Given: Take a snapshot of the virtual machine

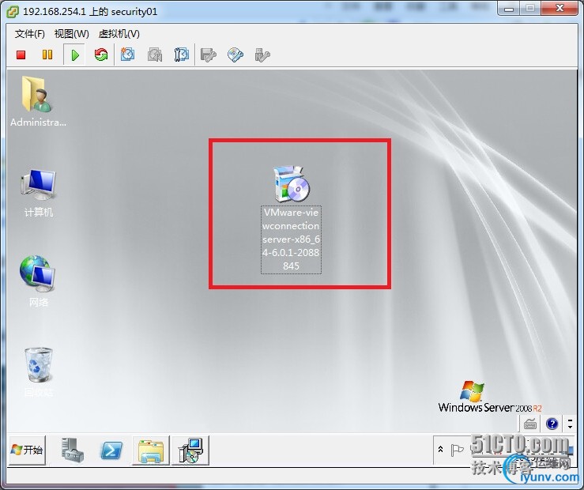Looking at the screenshot, I should pos(127,55).
